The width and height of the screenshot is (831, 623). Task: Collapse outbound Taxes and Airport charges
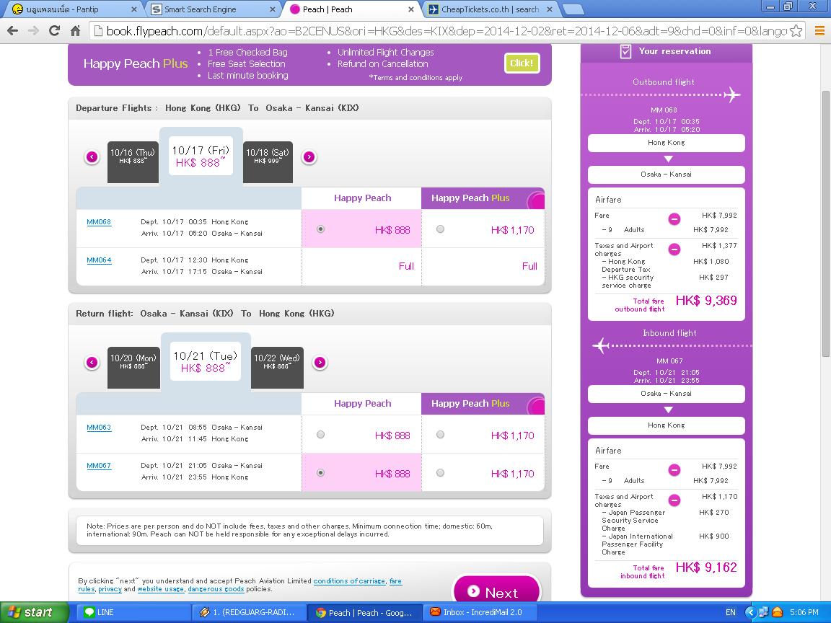[674, 249]
